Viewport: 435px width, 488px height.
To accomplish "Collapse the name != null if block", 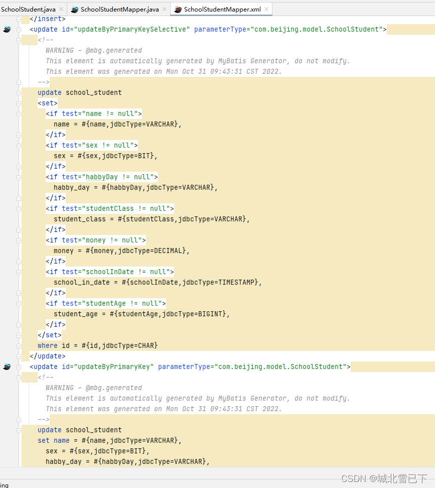I will point(18,113).
